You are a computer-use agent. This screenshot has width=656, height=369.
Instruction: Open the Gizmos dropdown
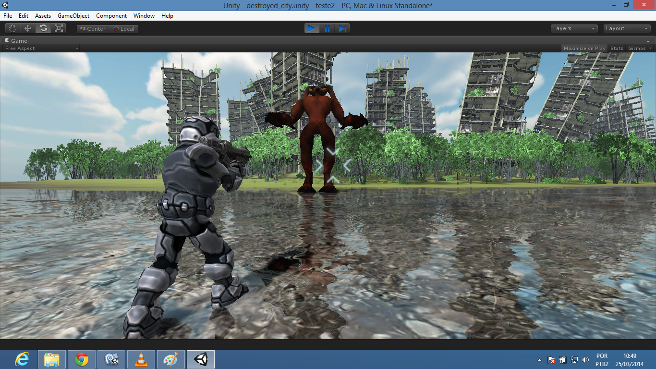pyautogui.click(x=639, y=49)
